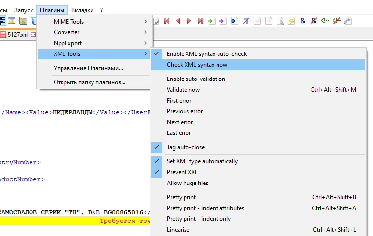Click the purple-arrow pretty print toolbar icon
Viewport: 373px width, 236px height.
[x=223, y=21]
